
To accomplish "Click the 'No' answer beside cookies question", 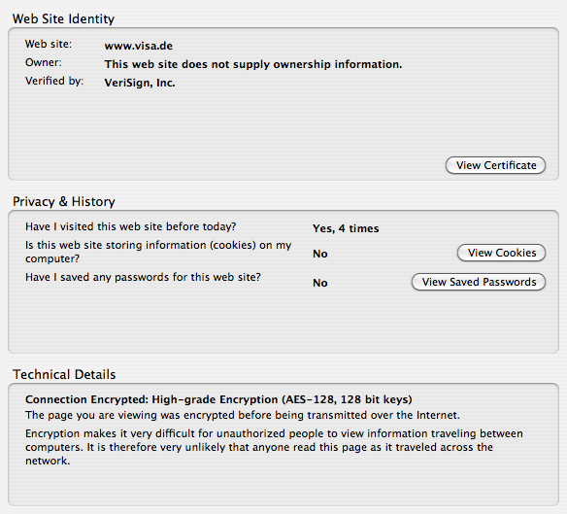I will [x=320, y=255].
